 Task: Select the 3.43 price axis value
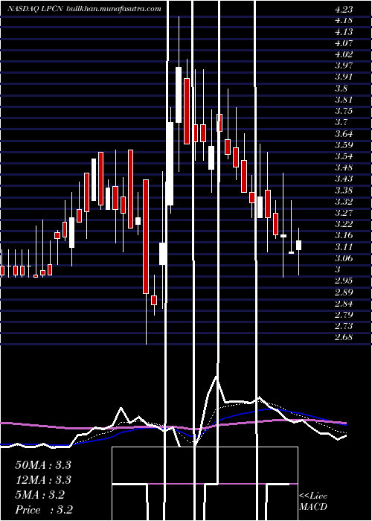[344, 179]
